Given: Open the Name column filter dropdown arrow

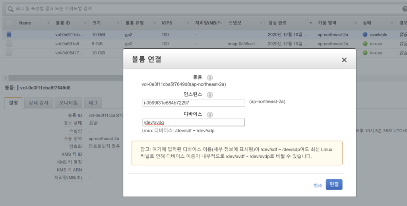Looking at the screenshot, I should 48,23.
